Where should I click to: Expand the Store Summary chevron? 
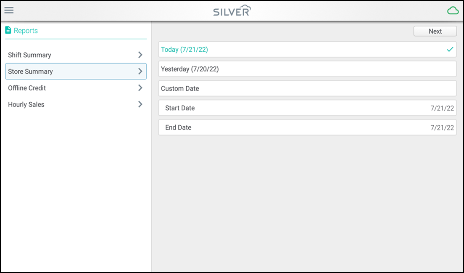(140, 72)
